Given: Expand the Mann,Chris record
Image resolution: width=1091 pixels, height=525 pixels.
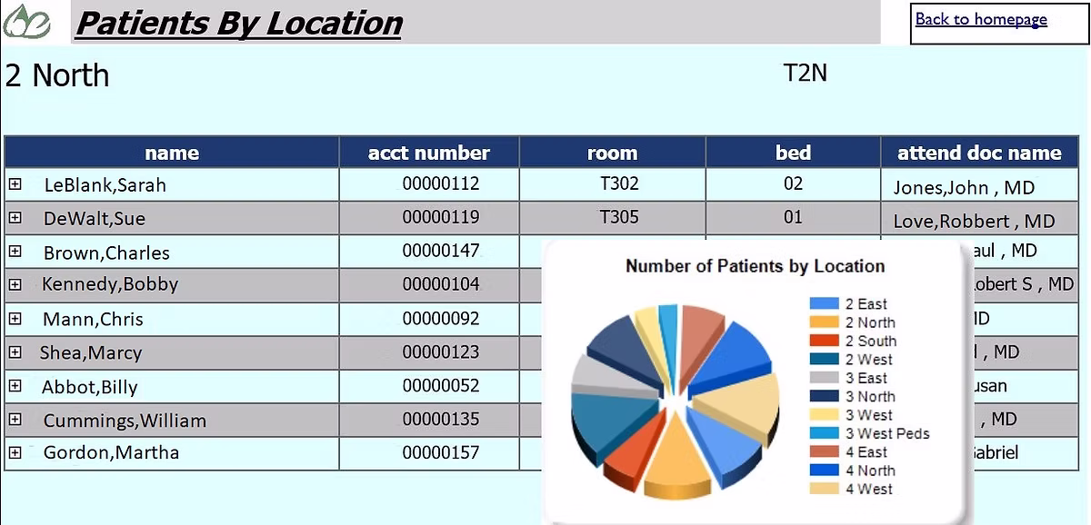Looking at the screenshot, I should click(x=15, y=319).
